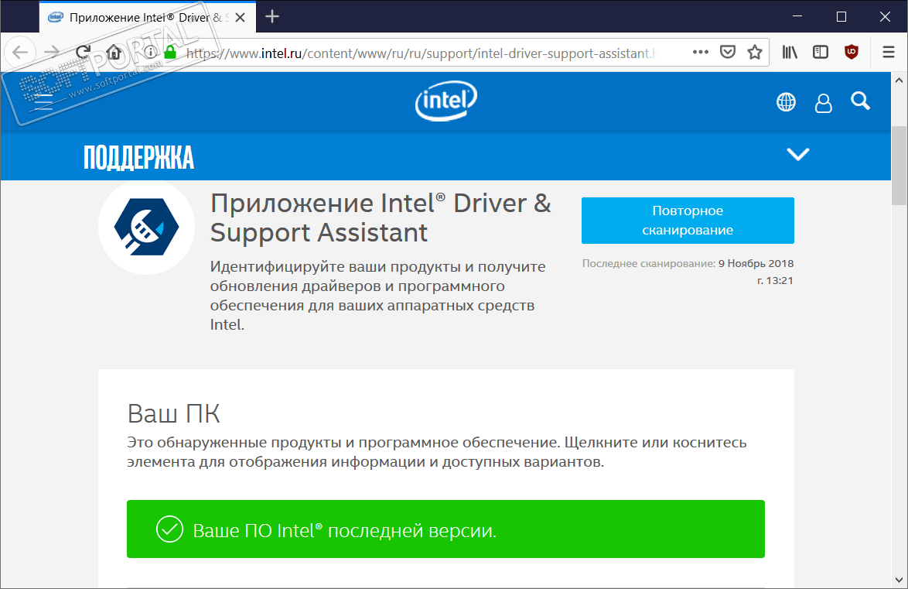
Task: Click the forward navigation arrow
Action: coord(52,52)
